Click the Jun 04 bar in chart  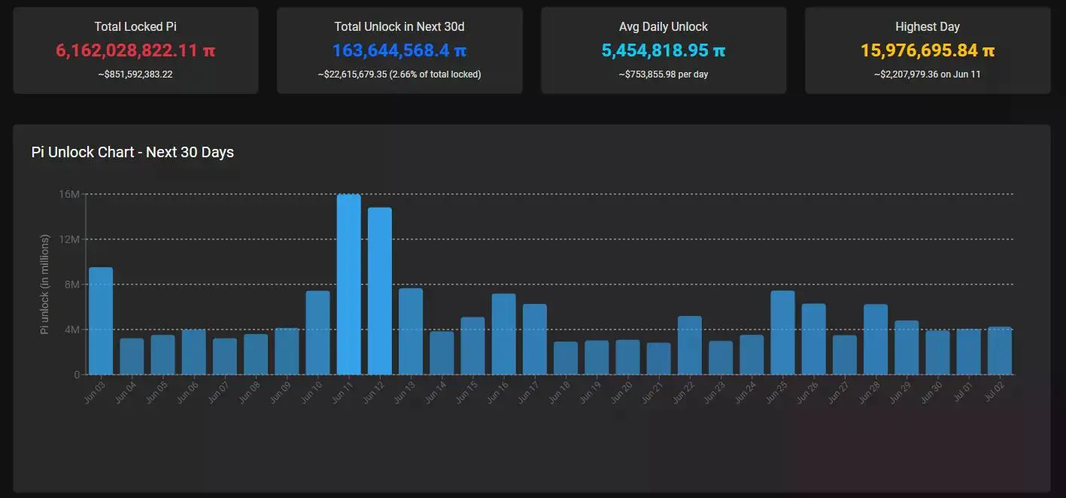[x=132, y=357]
